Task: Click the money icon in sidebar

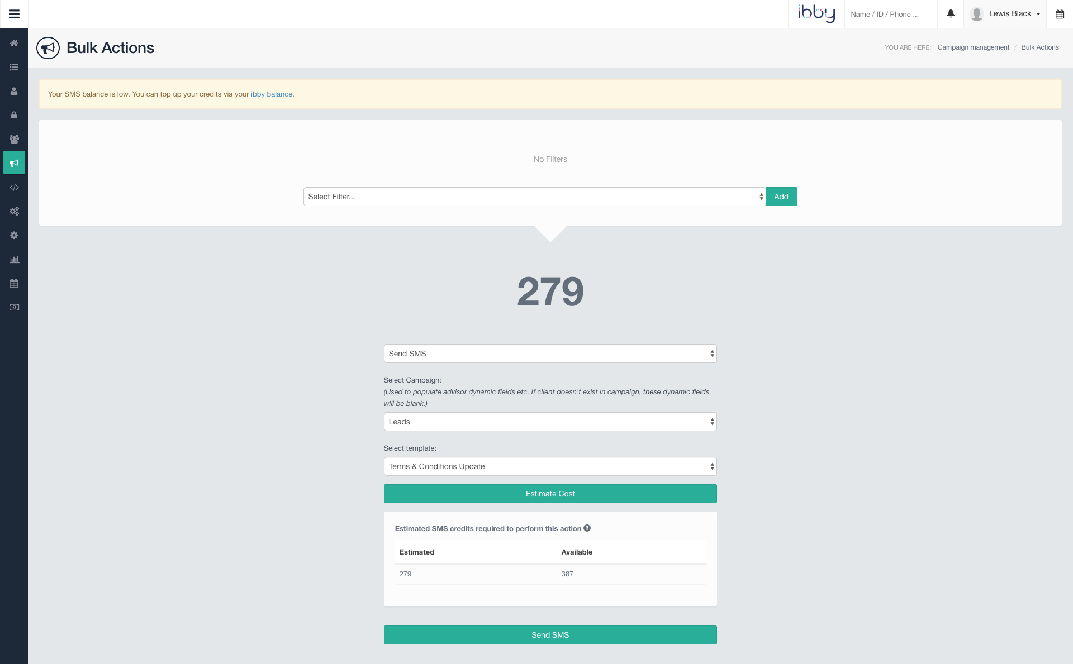Action: point(14,307)
